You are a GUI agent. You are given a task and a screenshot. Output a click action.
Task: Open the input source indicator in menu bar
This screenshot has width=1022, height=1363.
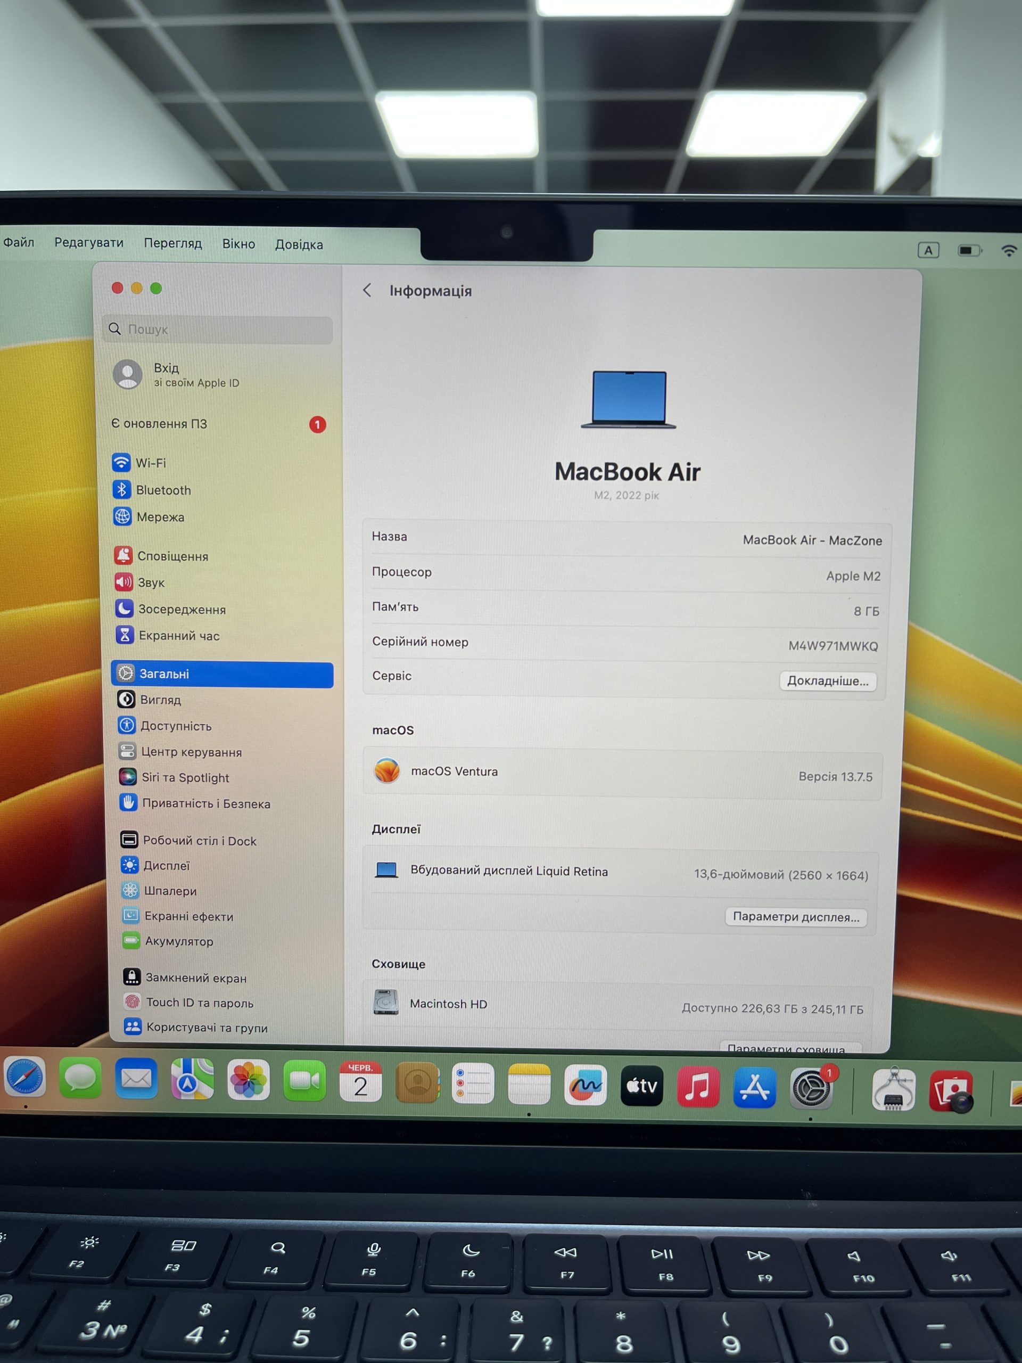click(928, 250)
